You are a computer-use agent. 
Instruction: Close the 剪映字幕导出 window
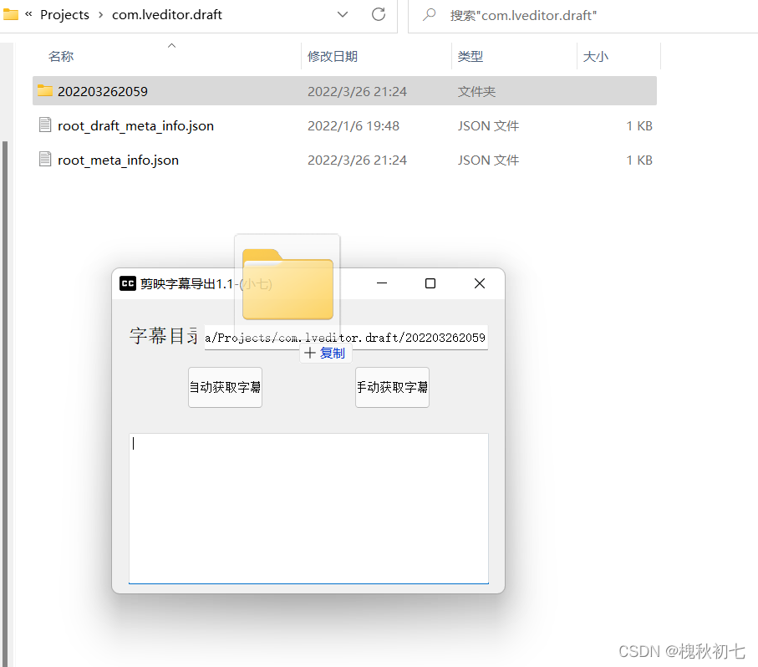click(480, 283)
